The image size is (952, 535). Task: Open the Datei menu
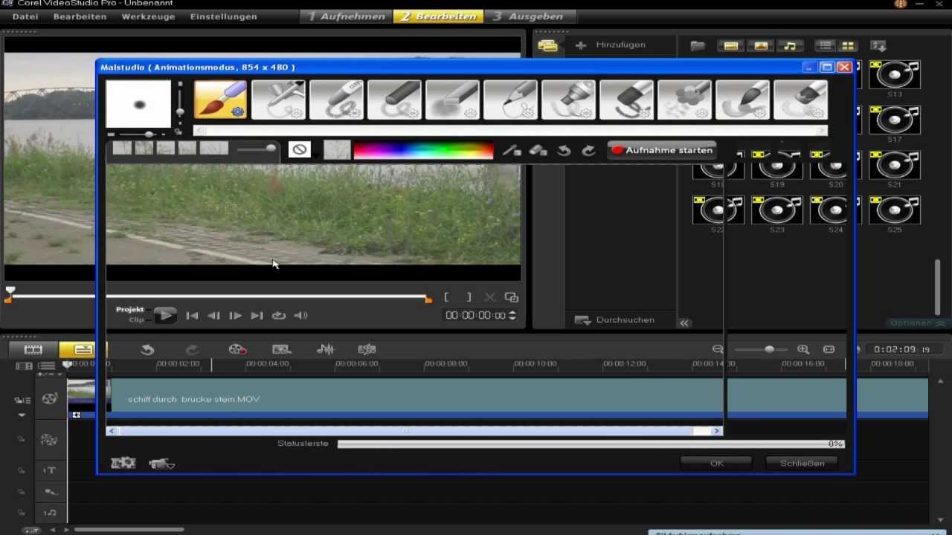coord(25,16)
